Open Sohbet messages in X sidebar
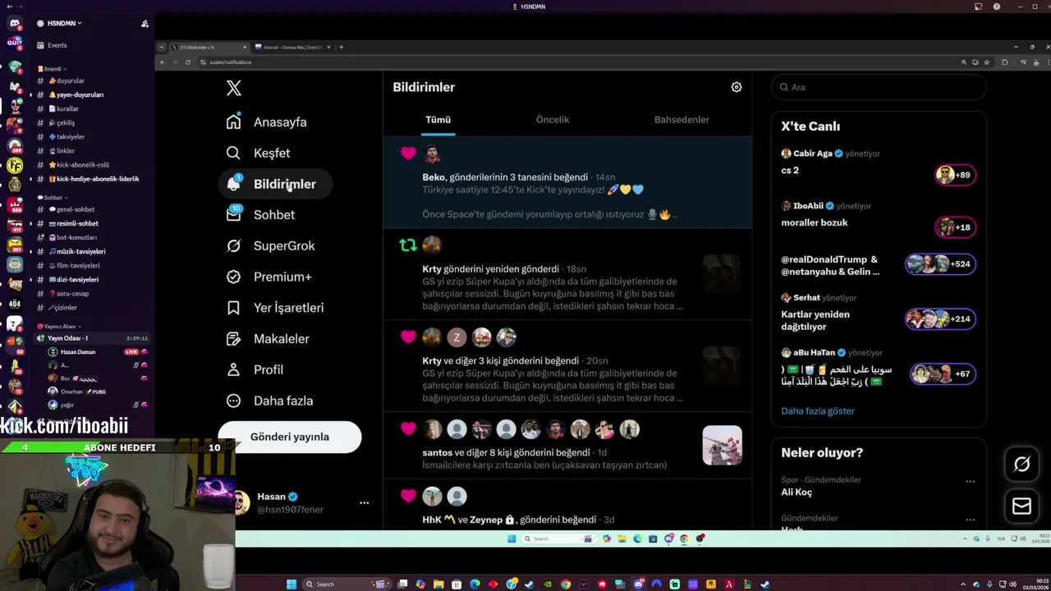This screenshot has width=1051, height=591. pos(261,215)
